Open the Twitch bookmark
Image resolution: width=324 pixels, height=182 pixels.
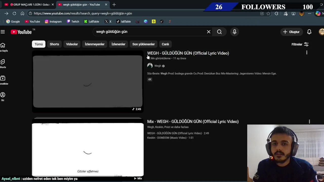(x=73, y=21)
